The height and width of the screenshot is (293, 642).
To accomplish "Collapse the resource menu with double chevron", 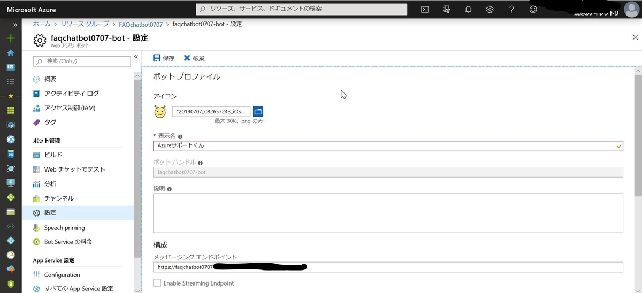I will pos(136,57).
